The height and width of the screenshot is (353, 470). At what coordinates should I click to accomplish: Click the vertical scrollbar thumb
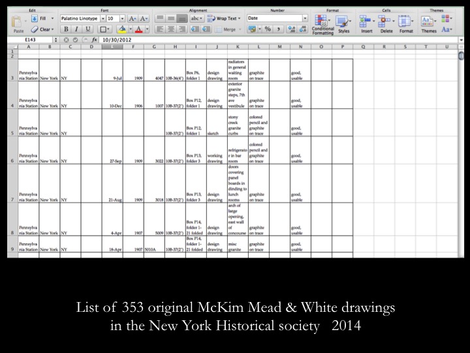[x=462, y=56]
